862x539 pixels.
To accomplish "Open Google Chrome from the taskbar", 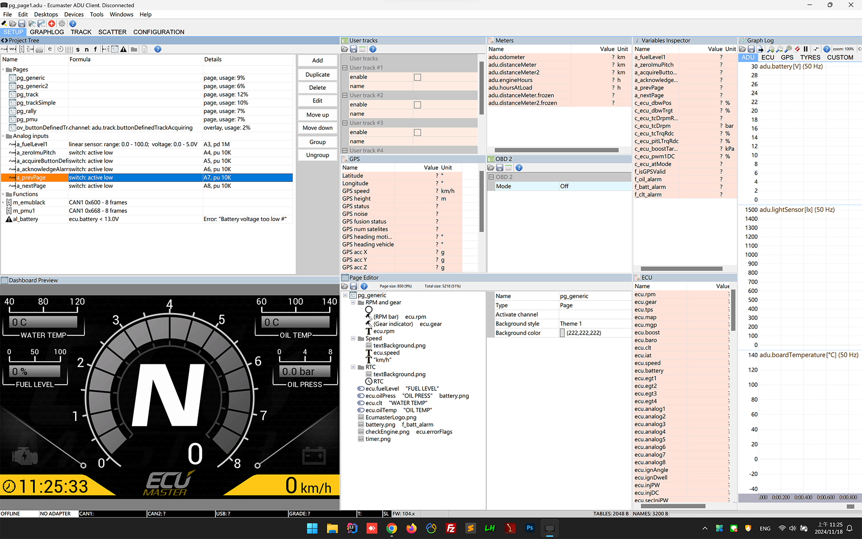I will click(391, 528).
